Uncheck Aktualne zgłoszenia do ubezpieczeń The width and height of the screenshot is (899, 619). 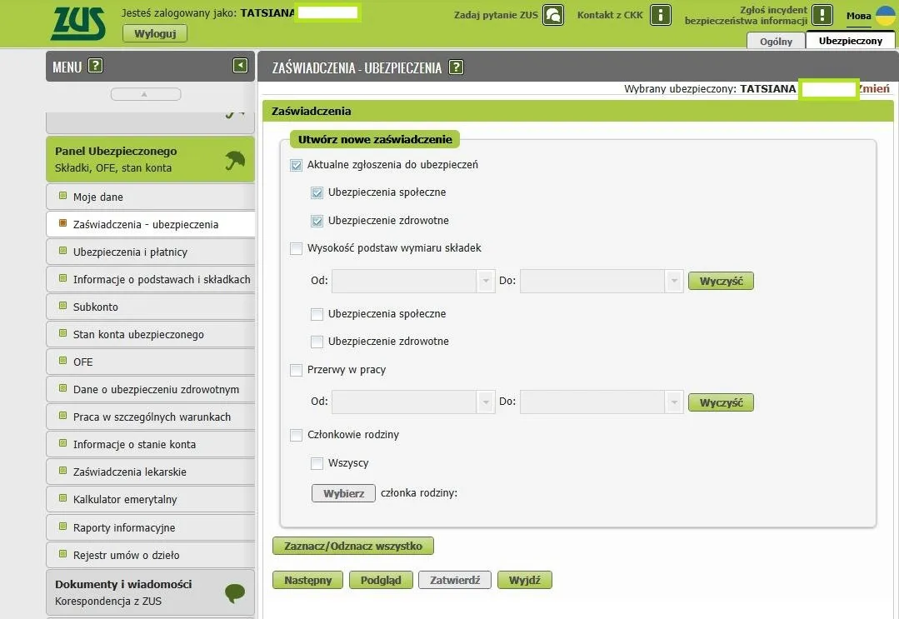pyautogui.click(x=296, y=165)
